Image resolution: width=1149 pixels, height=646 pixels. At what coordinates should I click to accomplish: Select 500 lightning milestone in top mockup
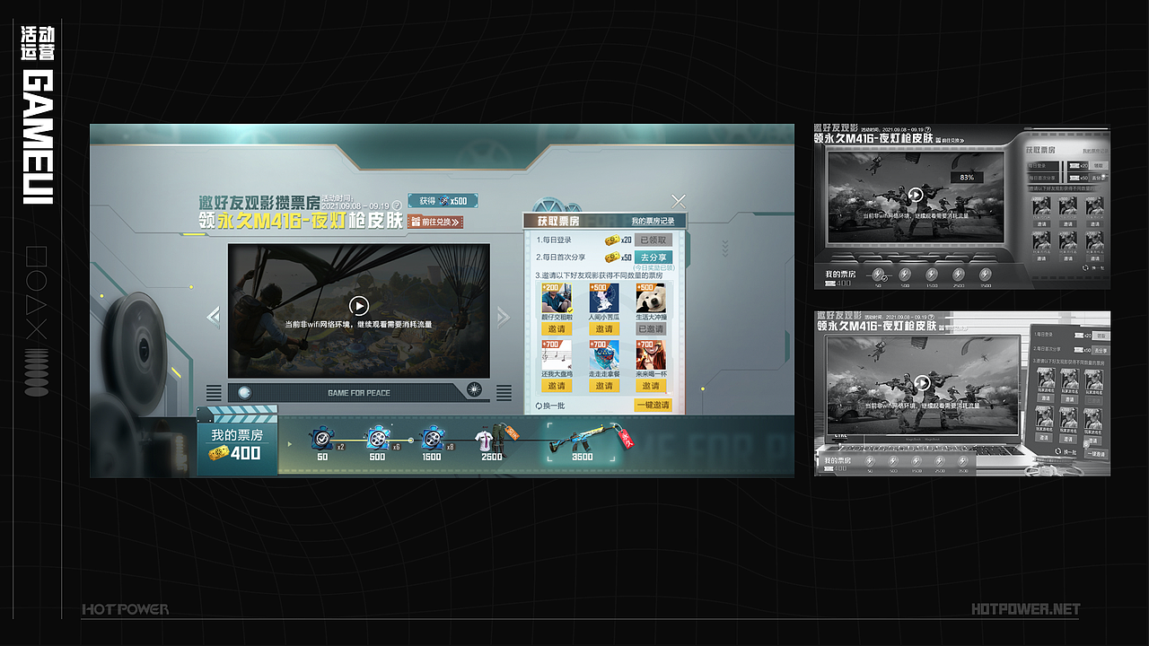click(905, 275)
